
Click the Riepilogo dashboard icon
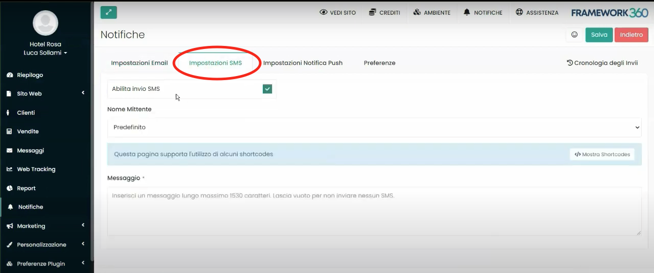9,75
